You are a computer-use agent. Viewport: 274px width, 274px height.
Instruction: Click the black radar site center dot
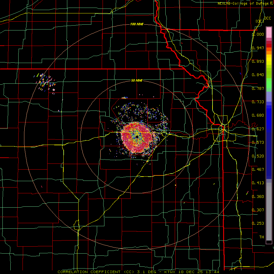(137, 137)
